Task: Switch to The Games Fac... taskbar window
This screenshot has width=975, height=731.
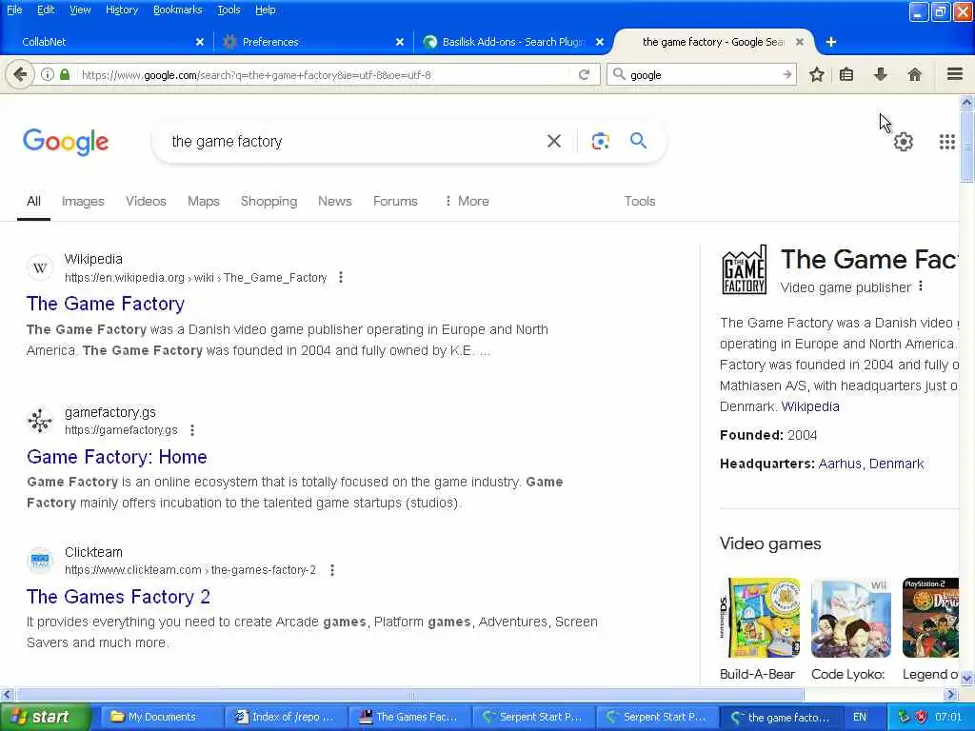Action: (409, 717)
